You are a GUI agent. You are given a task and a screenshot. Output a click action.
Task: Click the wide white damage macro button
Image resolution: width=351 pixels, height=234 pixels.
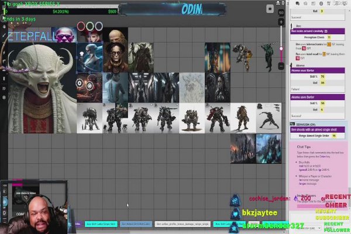(183, 223)
